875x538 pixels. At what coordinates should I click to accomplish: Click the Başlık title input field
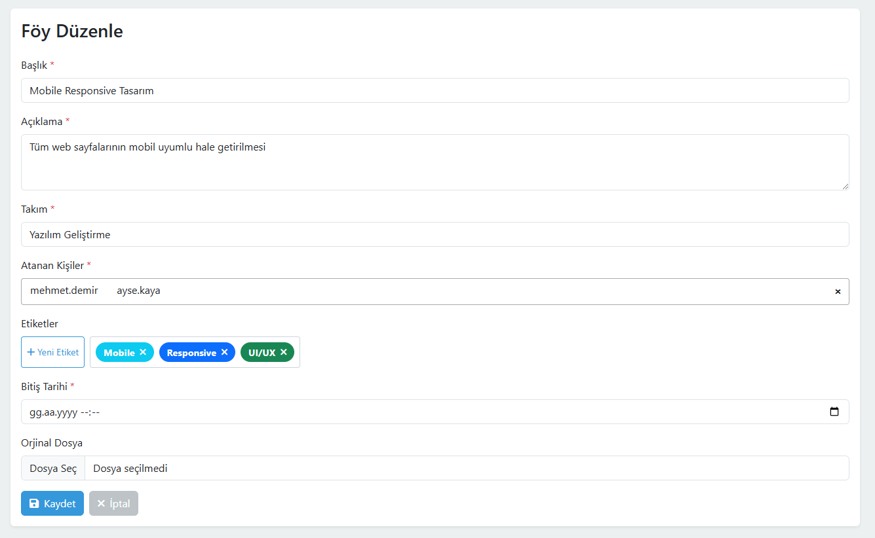pos(435,90)
